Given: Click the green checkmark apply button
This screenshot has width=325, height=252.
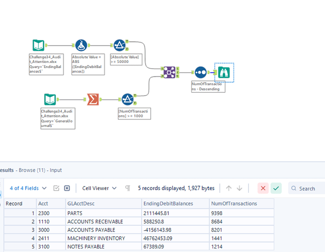Looking at the screenshot, I should [276, 188].
